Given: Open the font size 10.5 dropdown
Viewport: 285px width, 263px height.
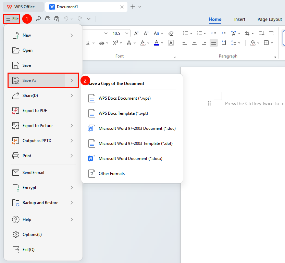Looking at the screenshot, I should tap(127, 34).
